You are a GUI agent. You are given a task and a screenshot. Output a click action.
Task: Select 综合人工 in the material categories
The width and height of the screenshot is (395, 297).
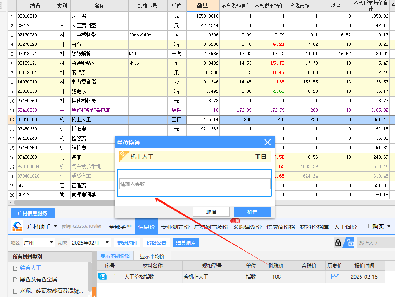(31, 268)
